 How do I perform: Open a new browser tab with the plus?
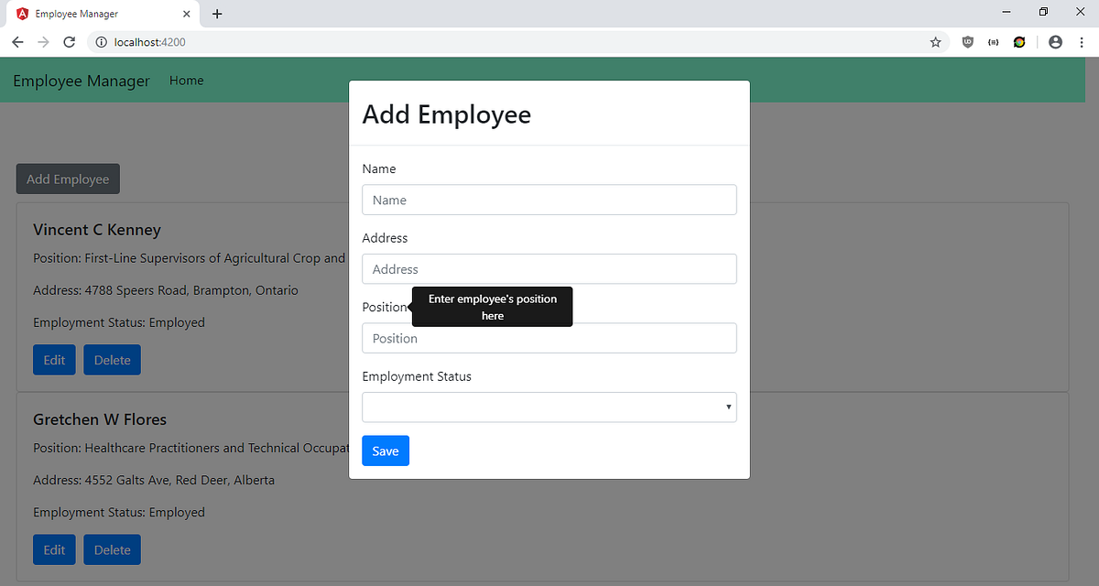pos(216,14)
